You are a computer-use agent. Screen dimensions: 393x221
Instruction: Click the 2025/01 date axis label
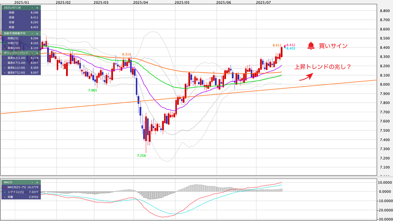point(22,2)
